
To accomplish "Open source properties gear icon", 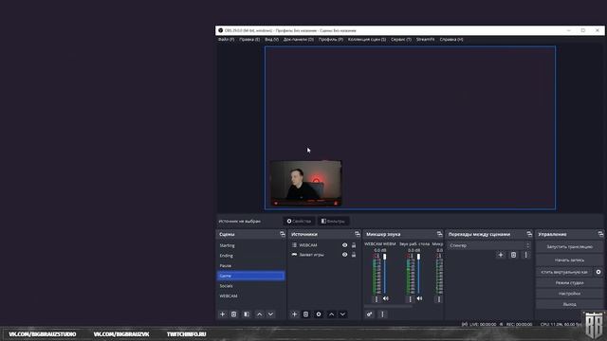I will pyautogui.click(x=319, y=314).
